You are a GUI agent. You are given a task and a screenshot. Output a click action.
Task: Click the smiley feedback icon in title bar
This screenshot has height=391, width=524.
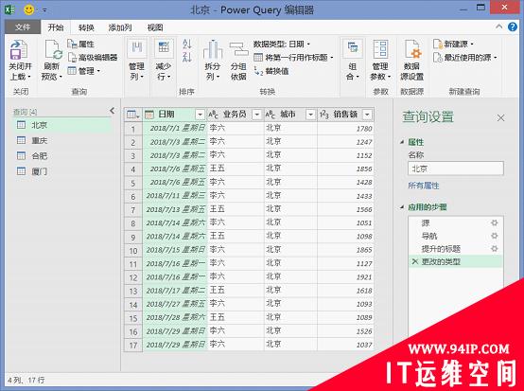28,9
